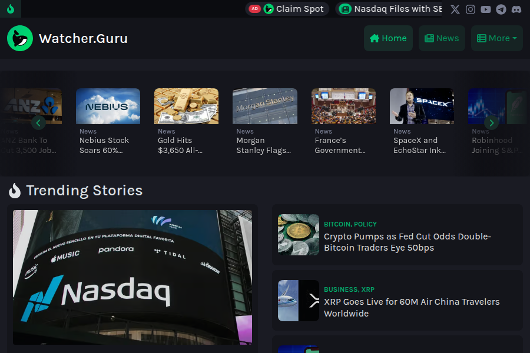Open the News menu item
This screenshot has width=530, height=353.
click(442, 38)
